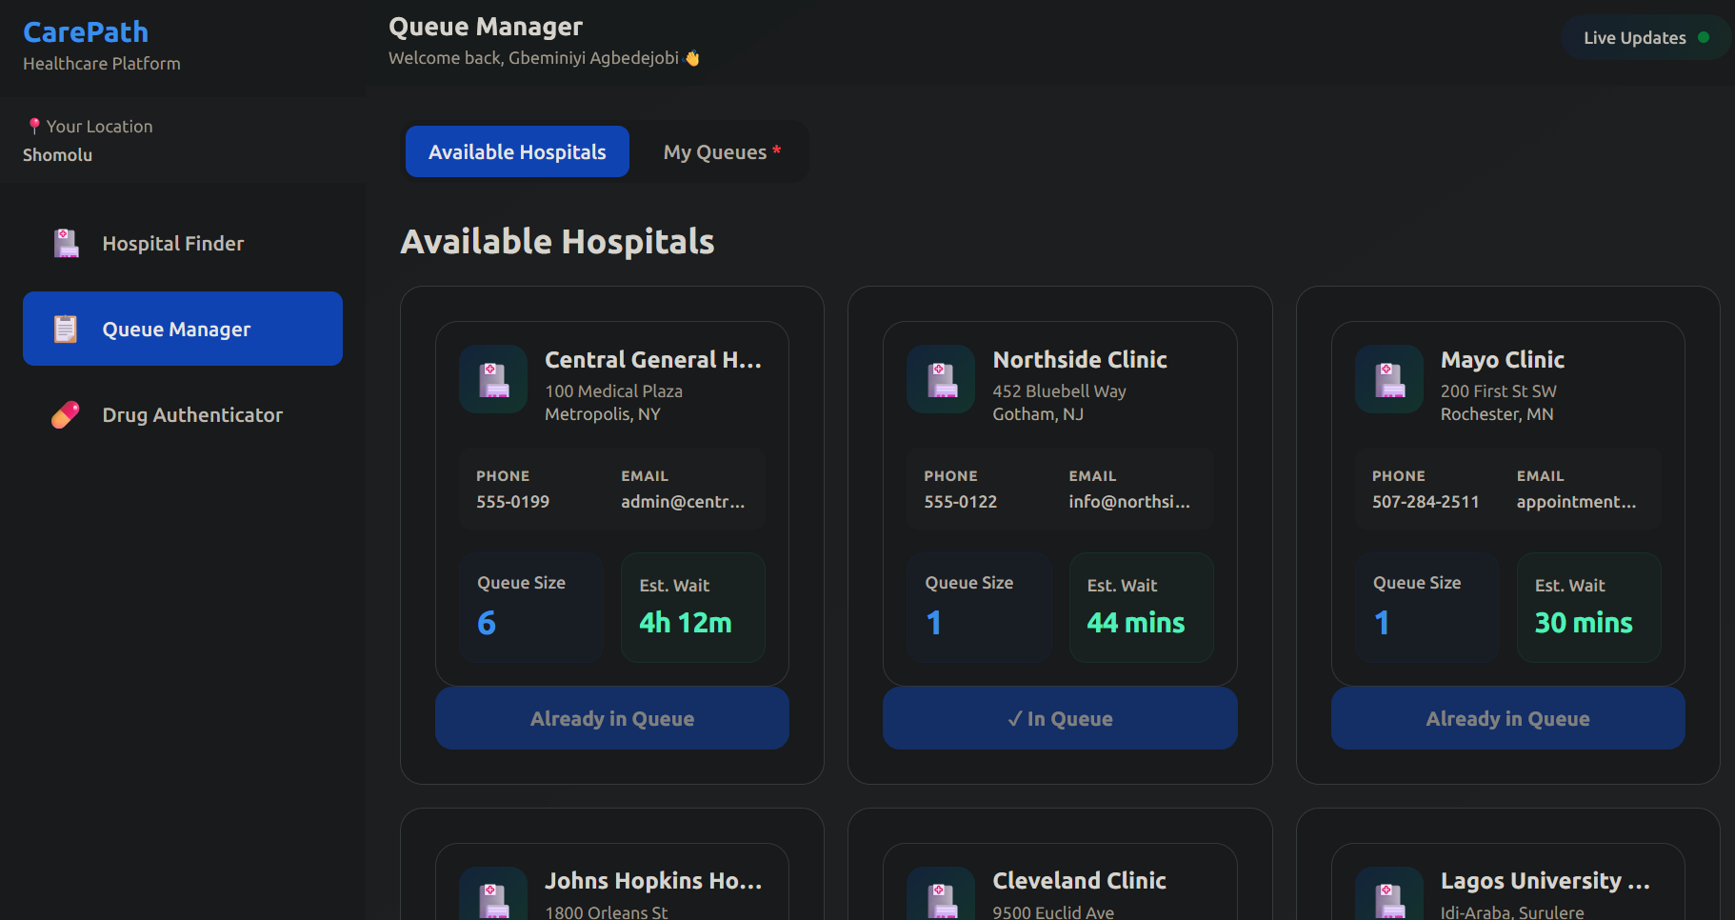Click address 100 Medical Plaza
This screenshot has width=1735, height=920.
point(613,391)
